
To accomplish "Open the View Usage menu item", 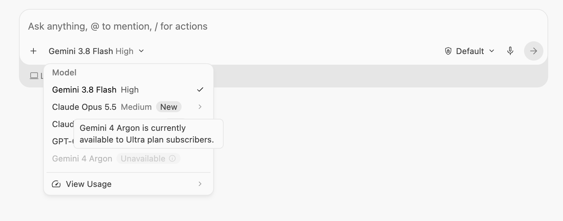I will tap(129, 184).
